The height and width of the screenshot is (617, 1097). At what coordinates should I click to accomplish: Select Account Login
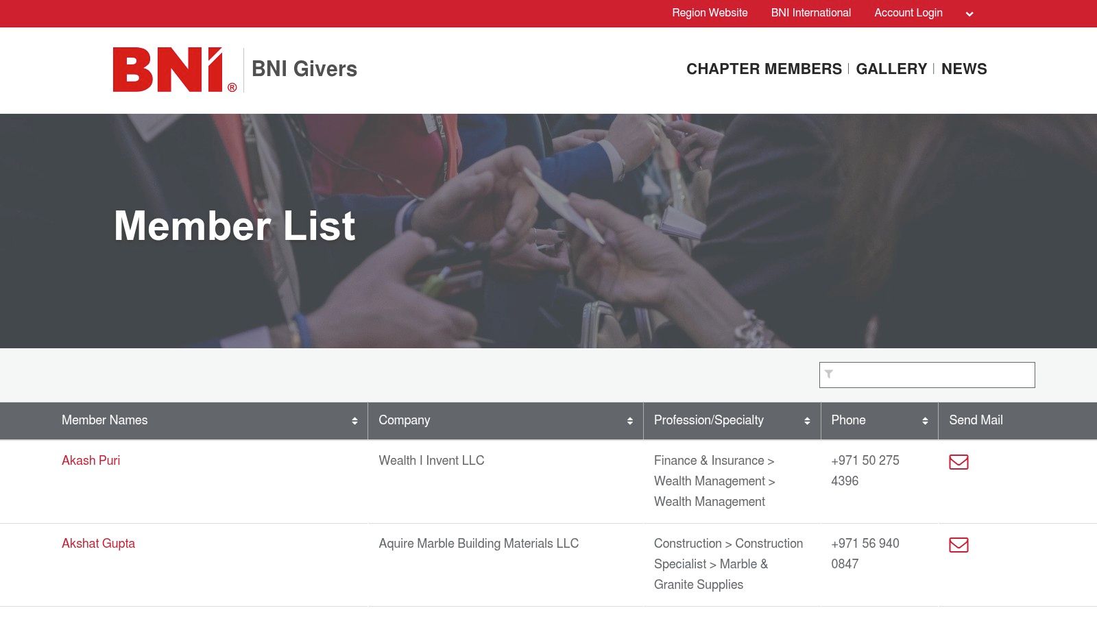coord(908,12)
